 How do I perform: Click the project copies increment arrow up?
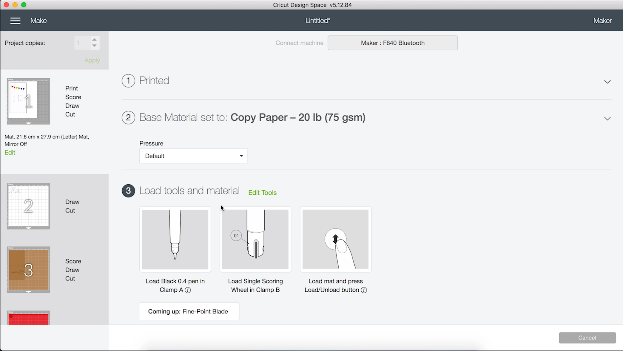coord(94,40)
